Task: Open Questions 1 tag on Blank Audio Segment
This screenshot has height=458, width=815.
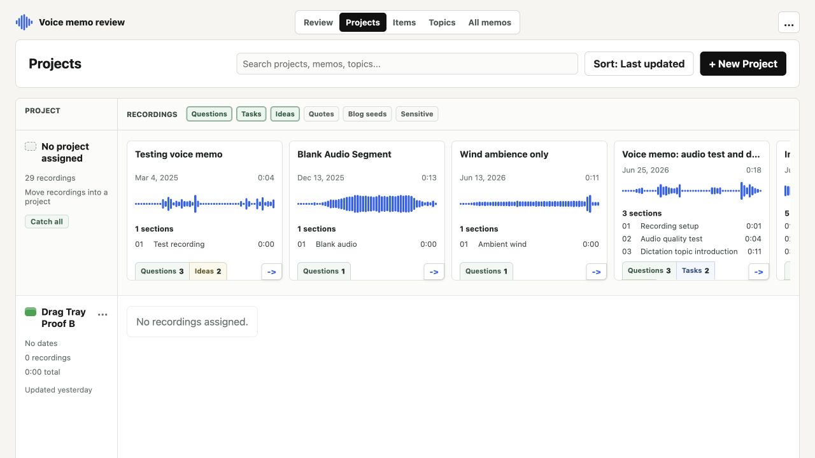Action: (324, 271)
